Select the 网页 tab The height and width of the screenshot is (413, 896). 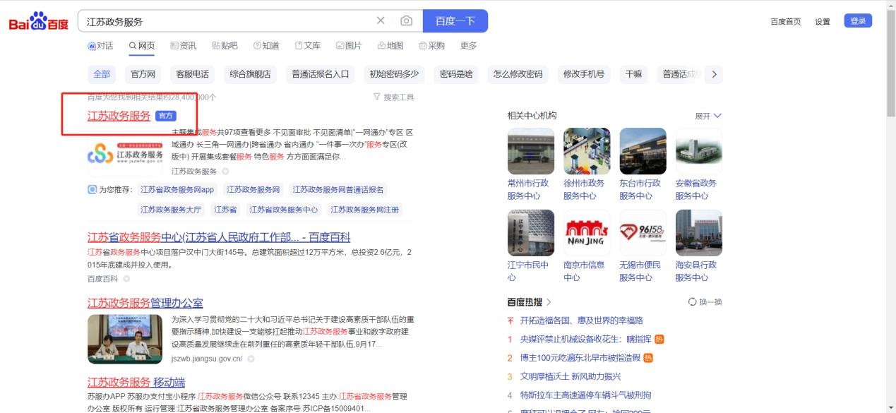pos(141,46)
